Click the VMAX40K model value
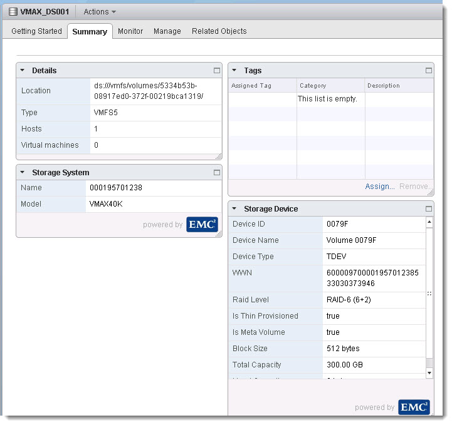Image resolution: width=452 pixels, height=425 pixels. pyautogui.click(x=106, y=204)
